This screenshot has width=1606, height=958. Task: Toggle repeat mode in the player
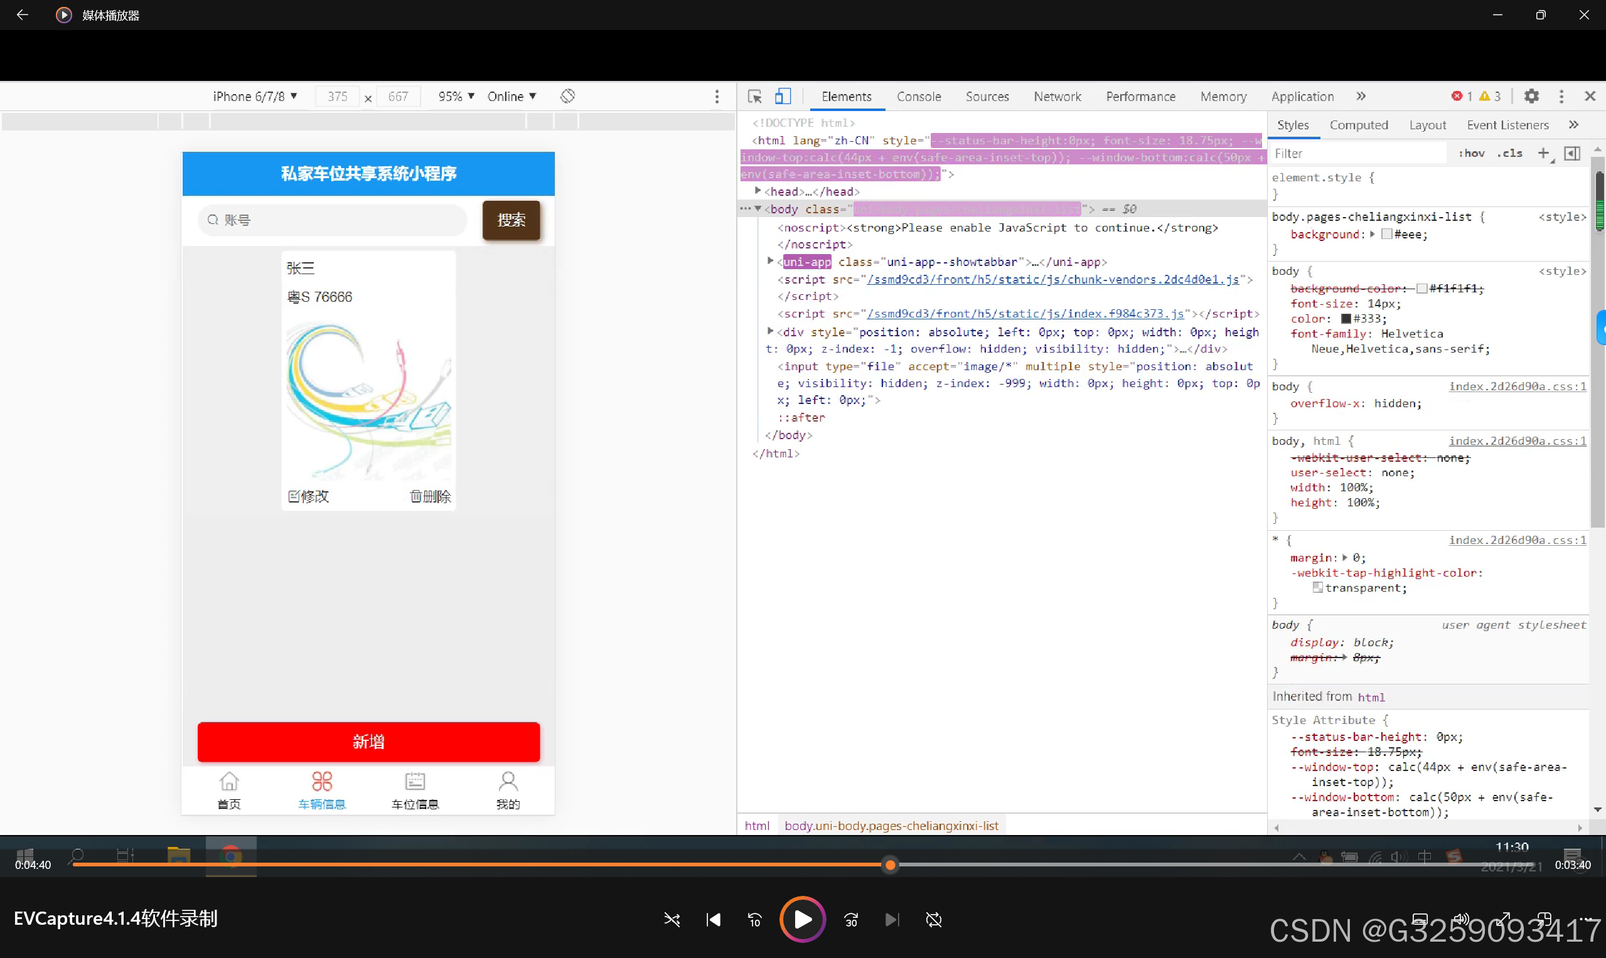(x=934, y=919)
